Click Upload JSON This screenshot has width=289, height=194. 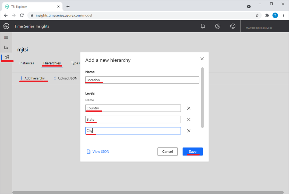[65, 78]
